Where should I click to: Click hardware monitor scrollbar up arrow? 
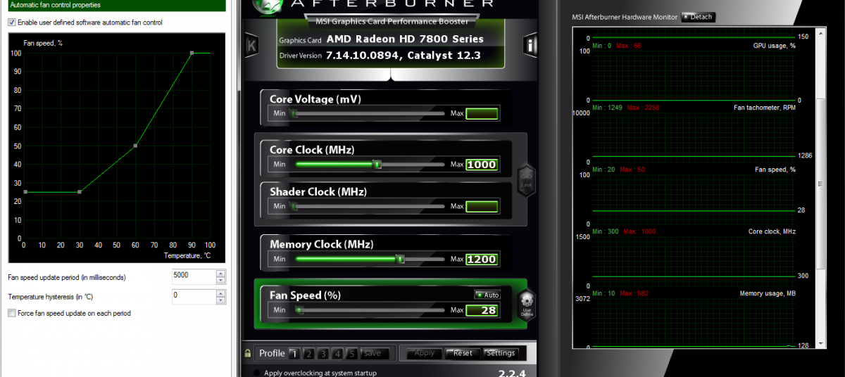[x=820, y=34]
